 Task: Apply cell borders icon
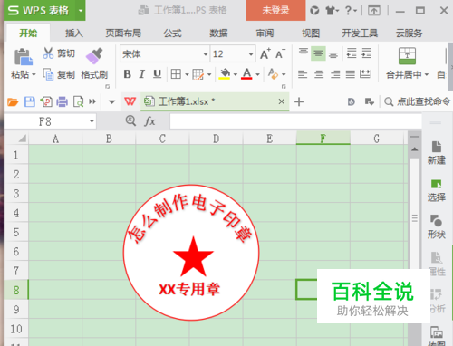click(x=176, y=74)
